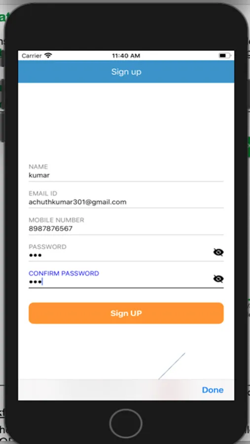This screenshot has width=250, height=444.
Task: Tap the PASSWORD field label
Action: tap(47, 247)
